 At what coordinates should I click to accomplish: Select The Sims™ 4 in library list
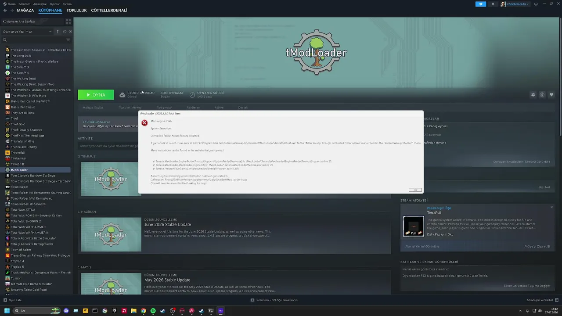[20, 73]
